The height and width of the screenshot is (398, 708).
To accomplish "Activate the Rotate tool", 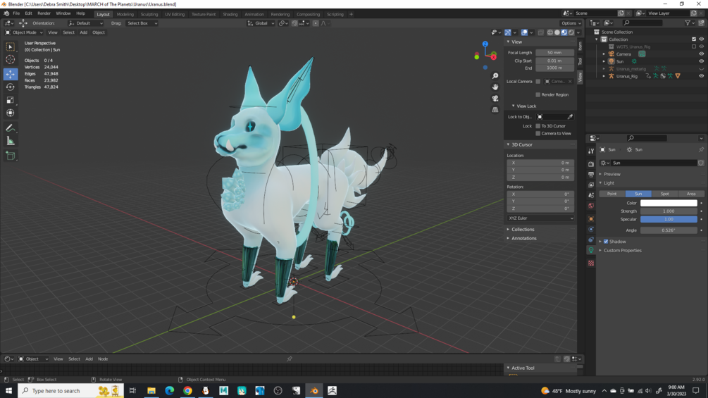I will (x=11, y=87).
